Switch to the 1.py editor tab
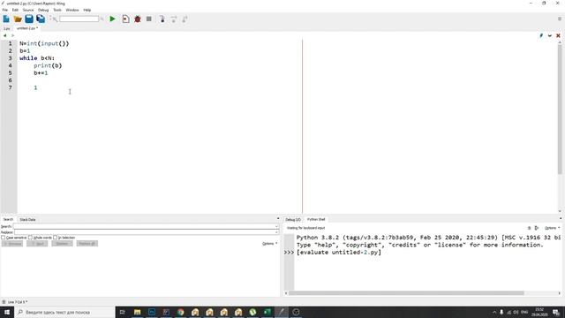The image size is (565, 318). tap(7, 28)
